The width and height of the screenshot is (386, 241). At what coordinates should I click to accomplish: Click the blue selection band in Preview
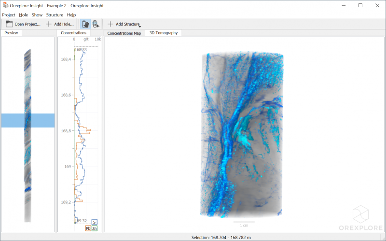click(x=28, y=121)
